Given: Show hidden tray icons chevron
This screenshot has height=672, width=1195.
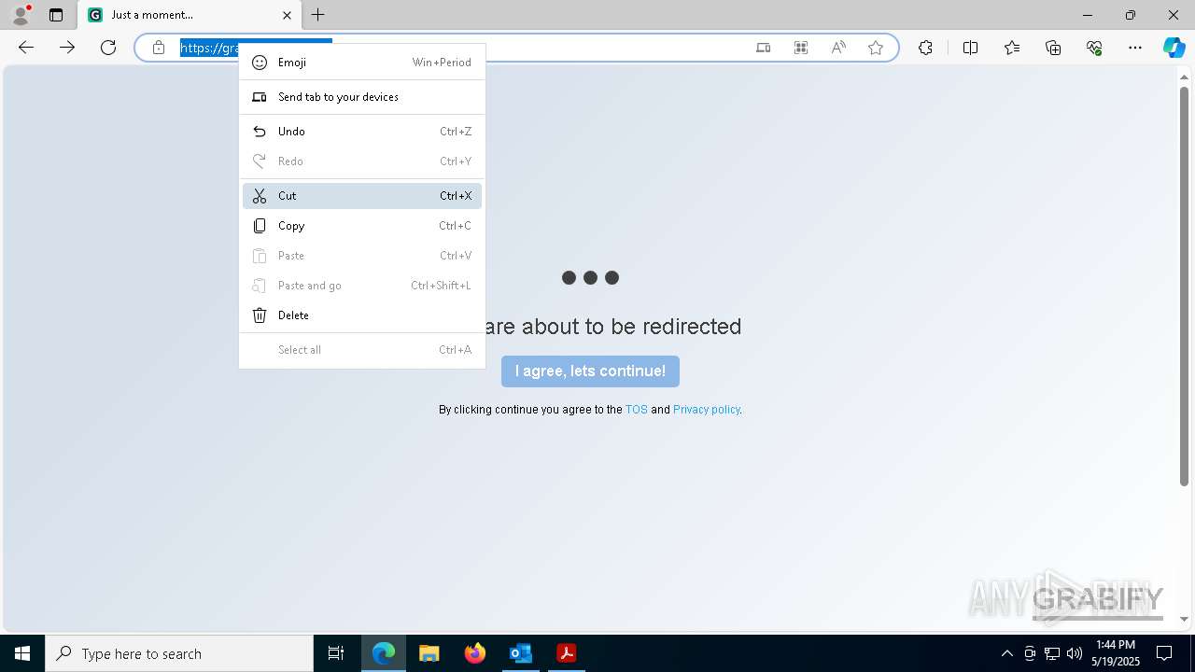Looking at the screenshot, I should tap(1006, 653).
